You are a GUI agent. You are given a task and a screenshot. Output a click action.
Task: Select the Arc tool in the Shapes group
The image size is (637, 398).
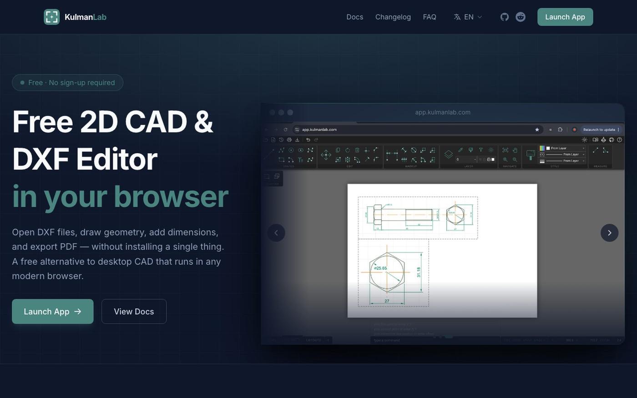pos(291,160)
